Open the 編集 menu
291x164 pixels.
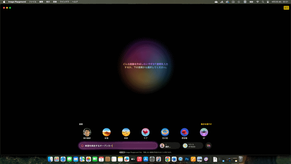(41, 2)
